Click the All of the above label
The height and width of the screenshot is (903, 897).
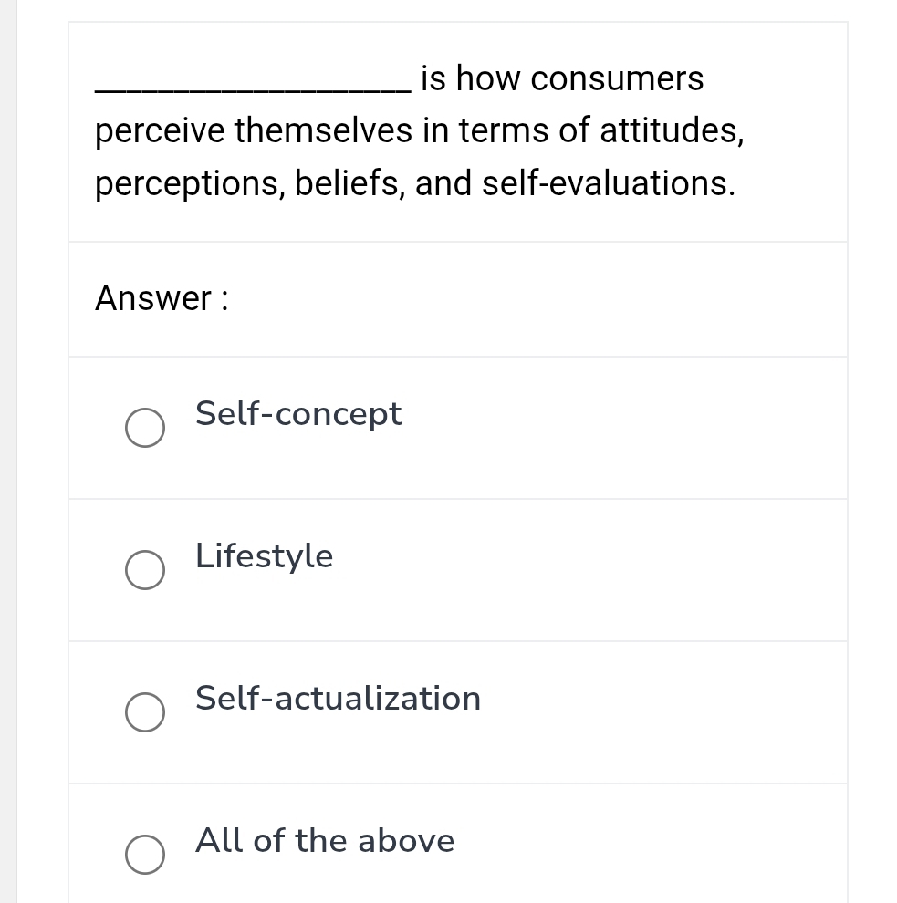pyautogui.click(x=324, y=840)
